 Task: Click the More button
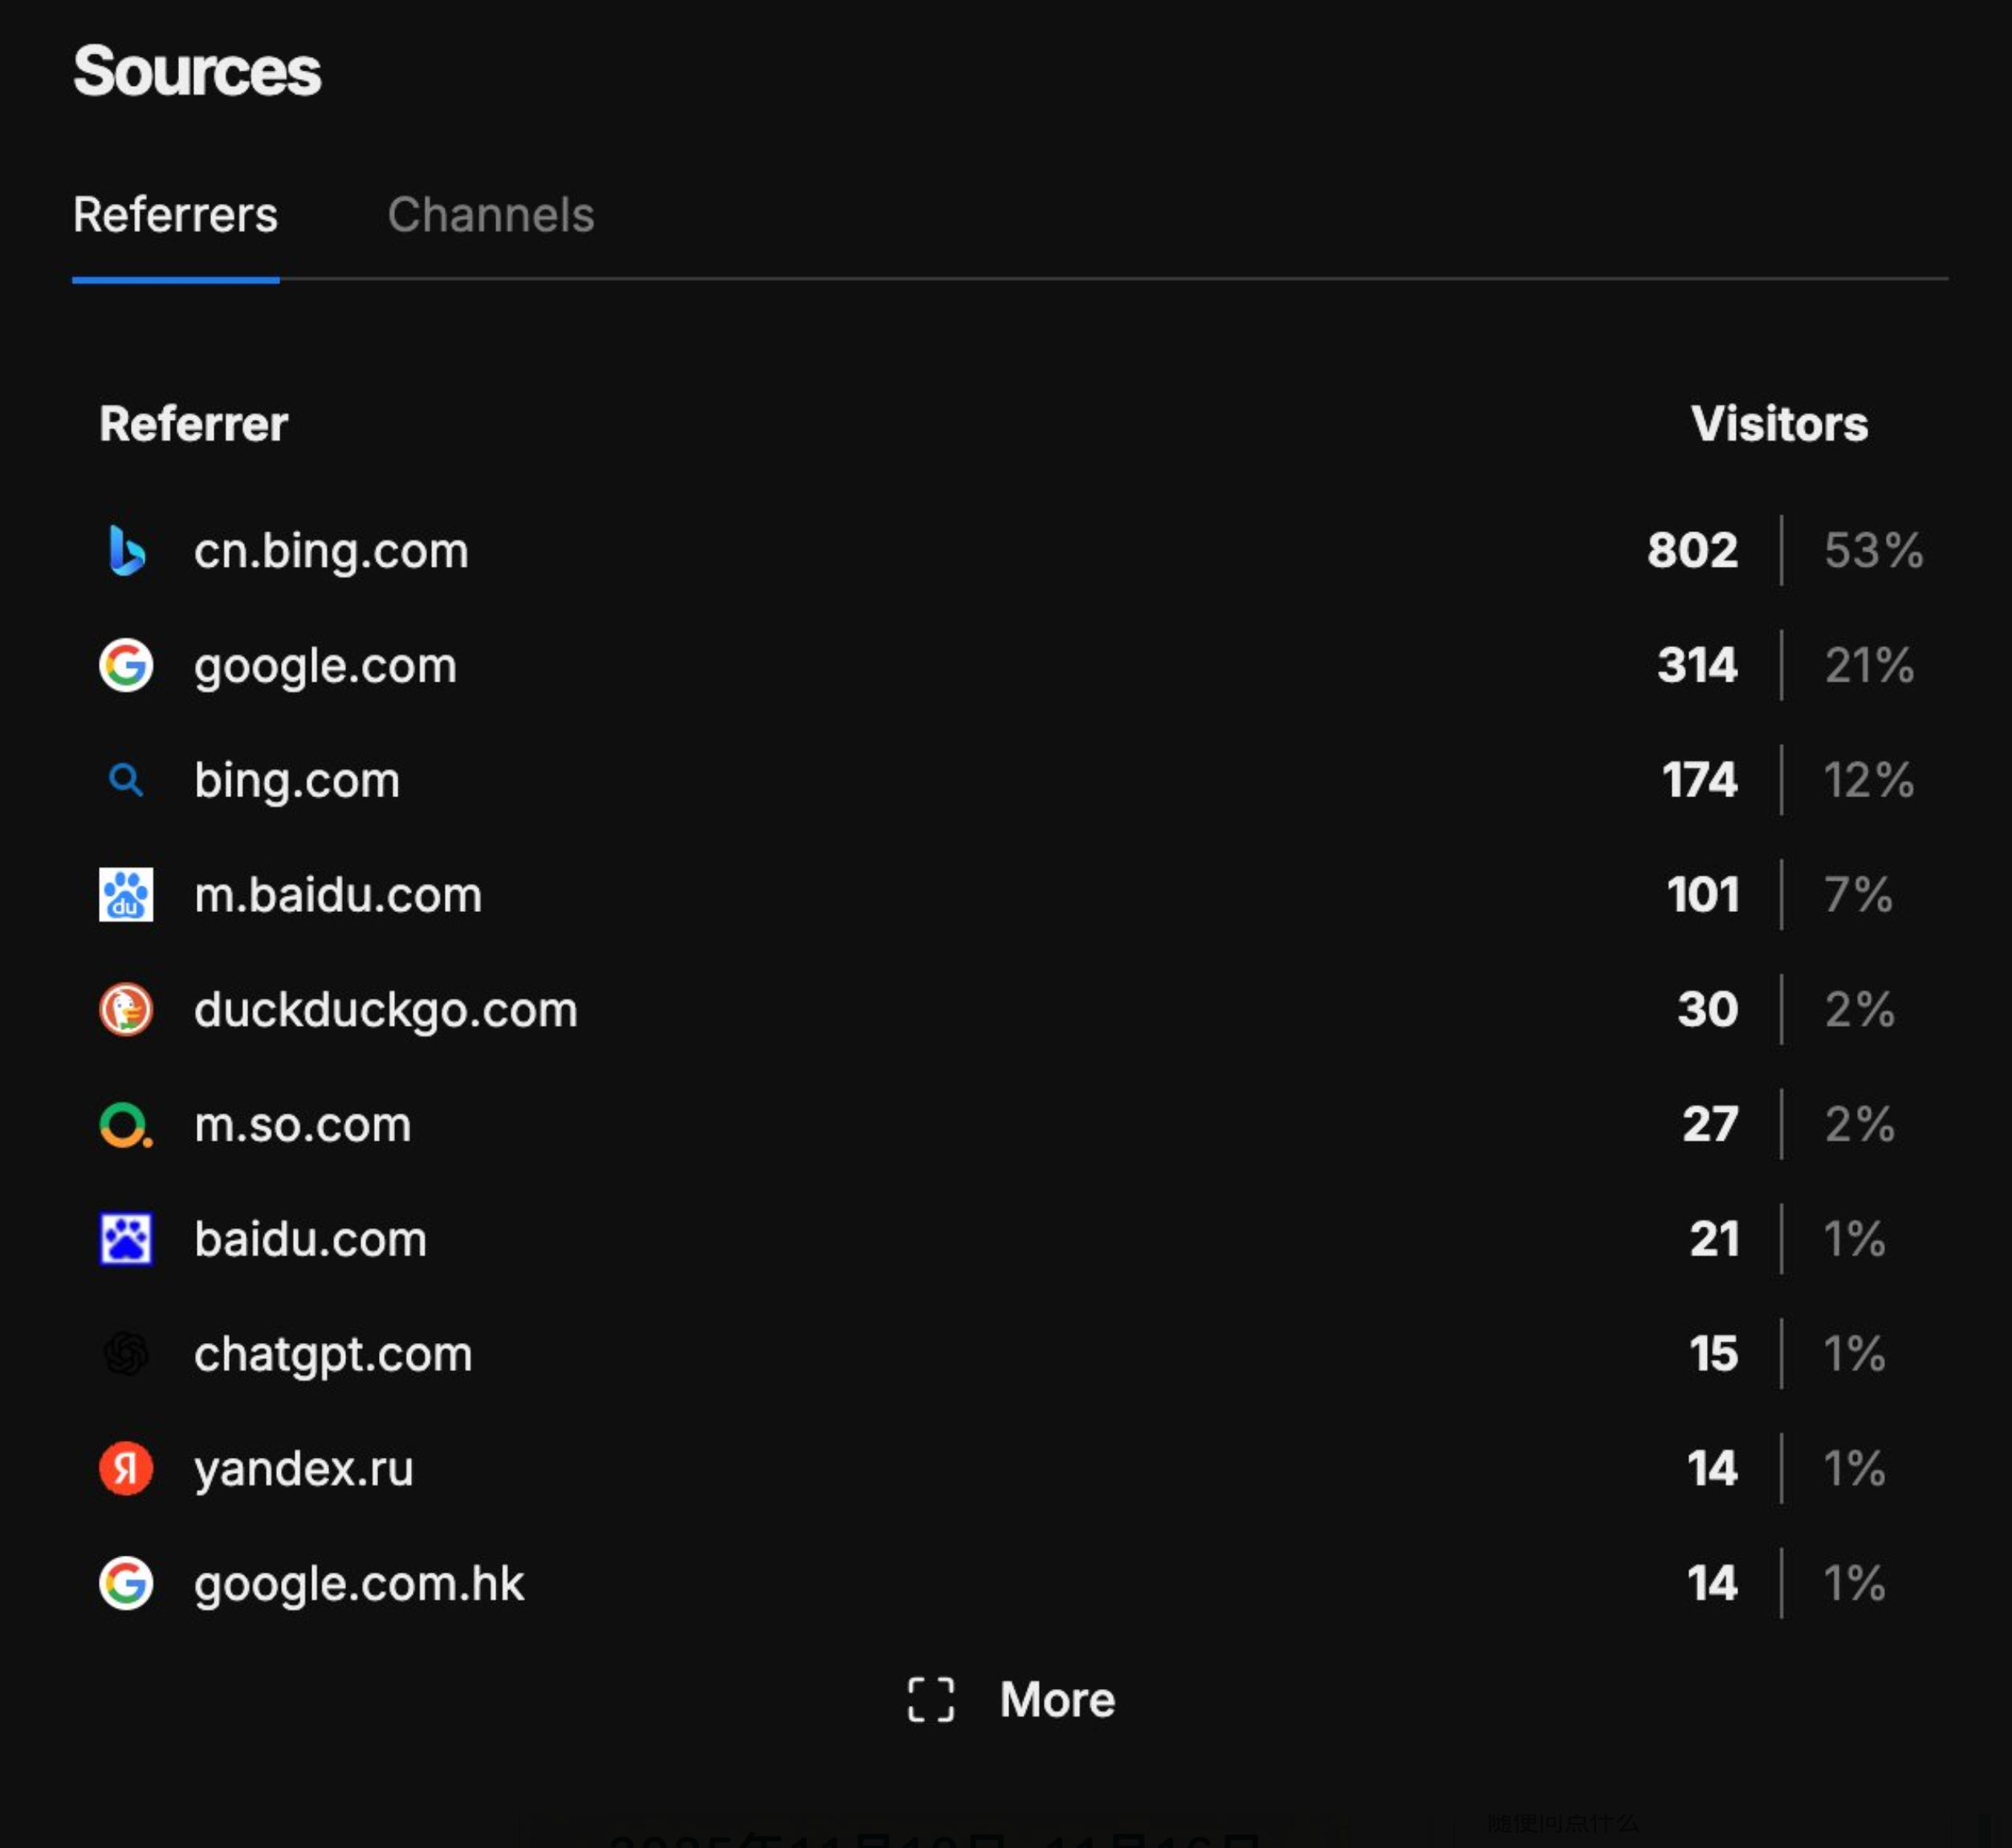tap(1057, 1699)
